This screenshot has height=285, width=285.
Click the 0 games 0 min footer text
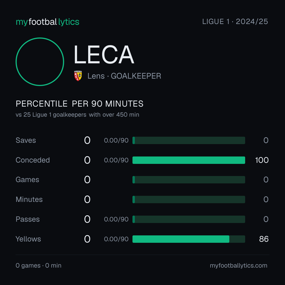tap(39, 265)
